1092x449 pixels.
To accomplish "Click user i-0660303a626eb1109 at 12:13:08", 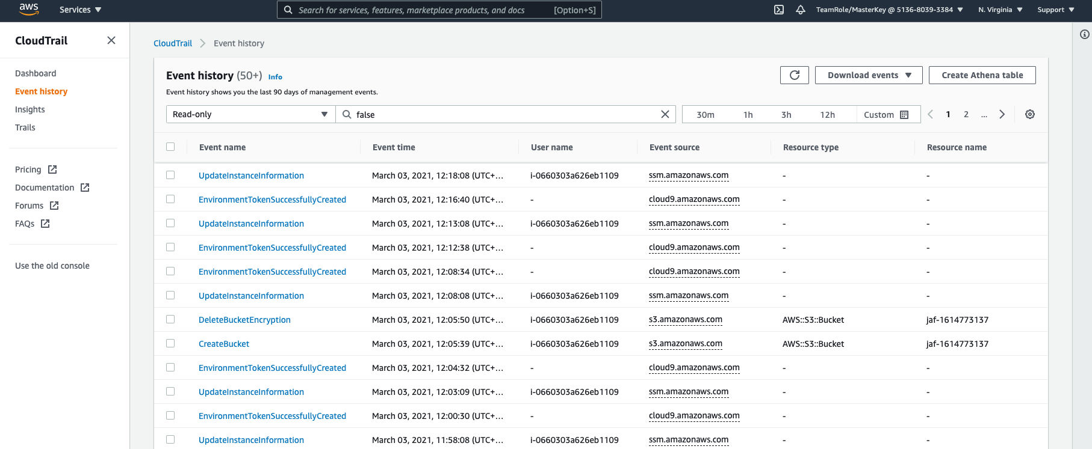I will coord(574,224).
